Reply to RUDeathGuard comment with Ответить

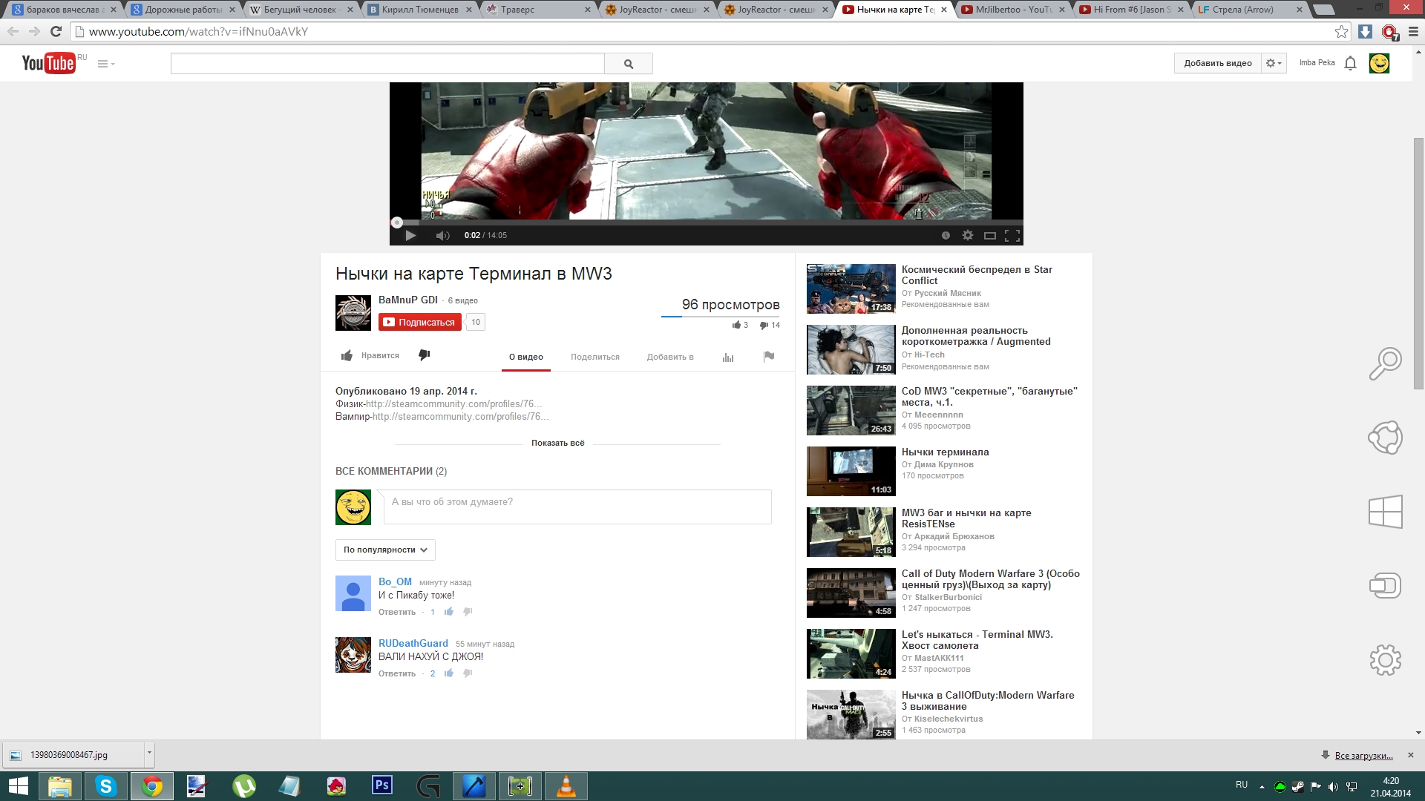click(397, 673)
